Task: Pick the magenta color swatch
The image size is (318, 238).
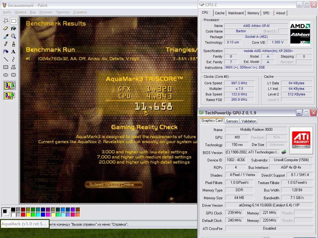Action: [48, 214]
